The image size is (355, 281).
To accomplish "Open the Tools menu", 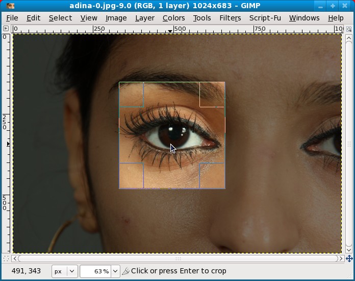I will (x=202, y=18).
